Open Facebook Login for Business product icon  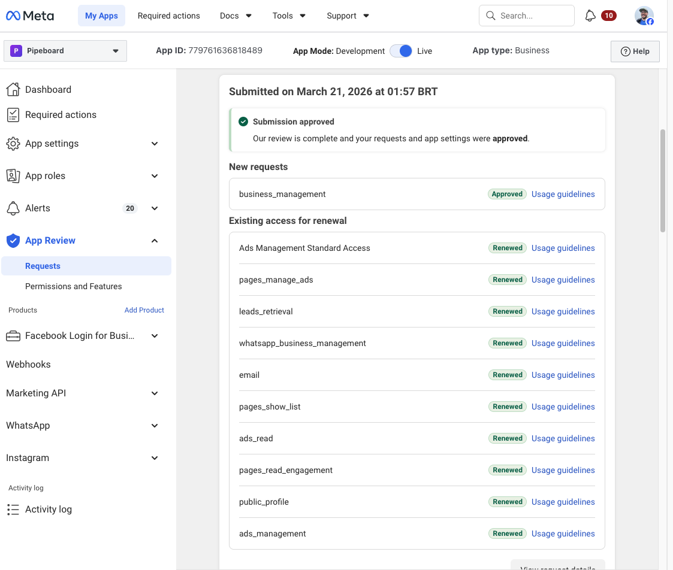point(13,335)
